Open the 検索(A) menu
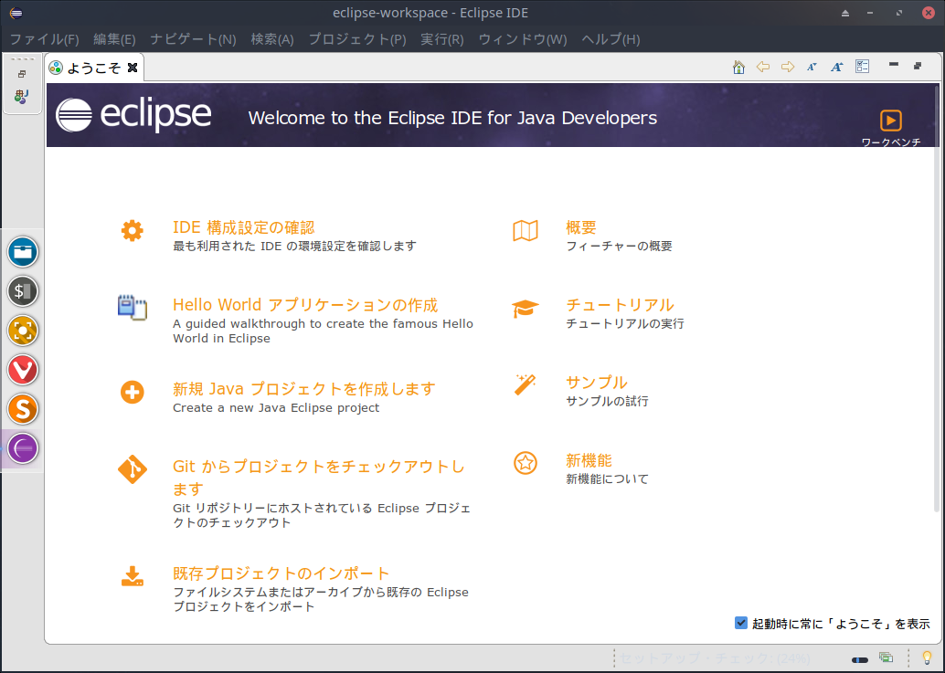 pyautogui.click(x=272, y=39)
